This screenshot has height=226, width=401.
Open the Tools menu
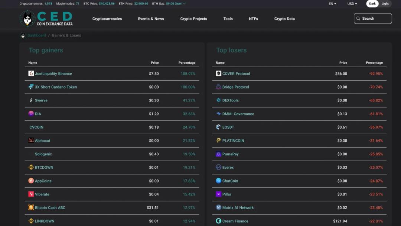coord(228,19)
